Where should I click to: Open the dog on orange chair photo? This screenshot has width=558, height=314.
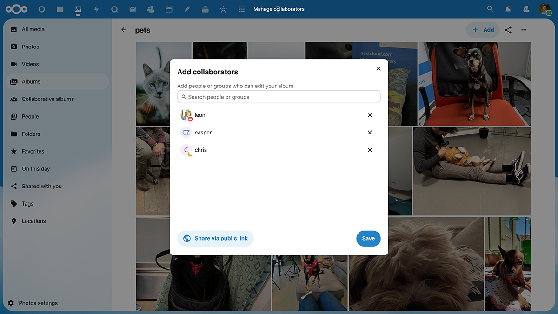point(474,84)
